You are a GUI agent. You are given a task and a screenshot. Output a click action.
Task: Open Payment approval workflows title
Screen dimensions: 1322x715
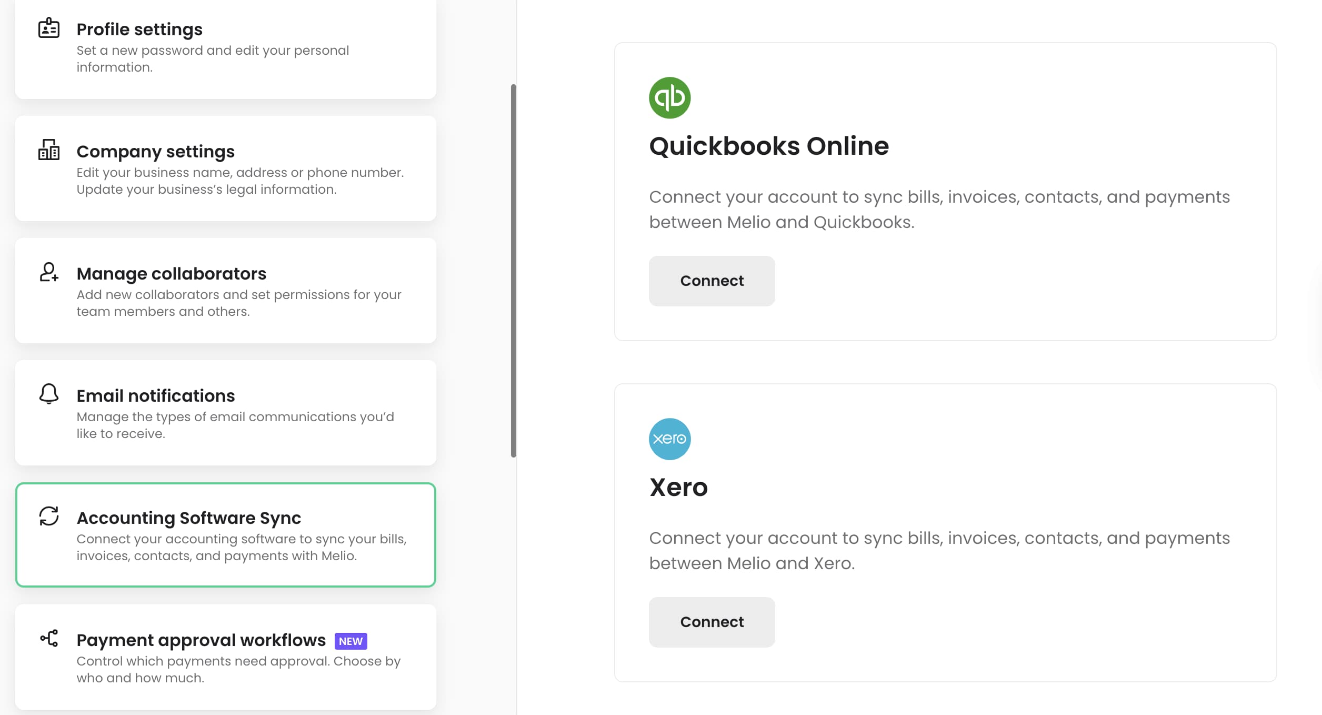pos(201,640)
